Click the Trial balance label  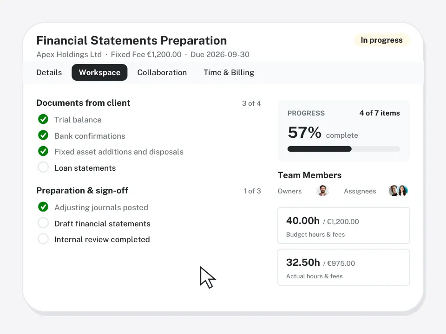(x=78, y=120)
